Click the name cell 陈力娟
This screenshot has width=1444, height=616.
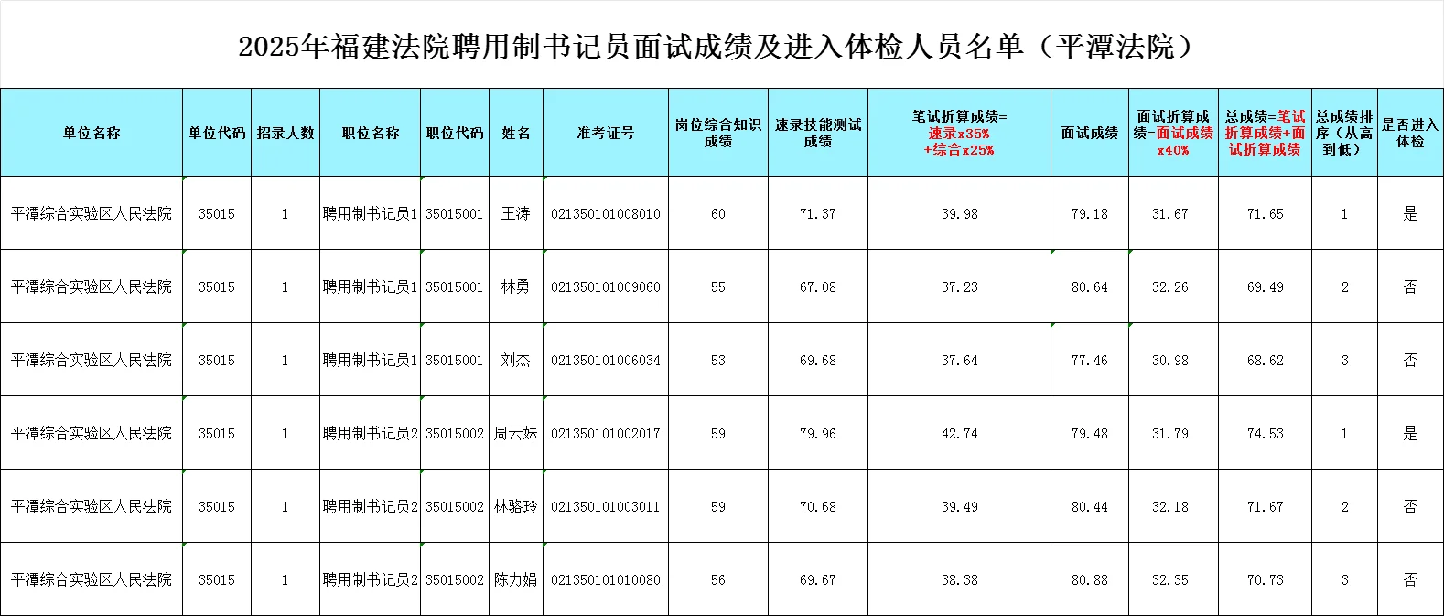click(516, 579)
